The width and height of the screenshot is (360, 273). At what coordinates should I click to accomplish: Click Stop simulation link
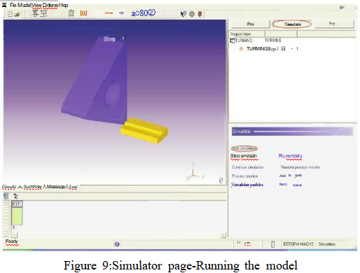point(244,156)
